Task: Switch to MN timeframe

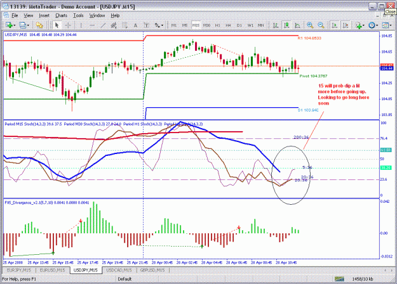Action: click(x=261, y=25)
